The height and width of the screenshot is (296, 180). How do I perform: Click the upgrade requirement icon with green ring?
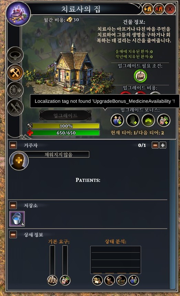coord(140,76)
